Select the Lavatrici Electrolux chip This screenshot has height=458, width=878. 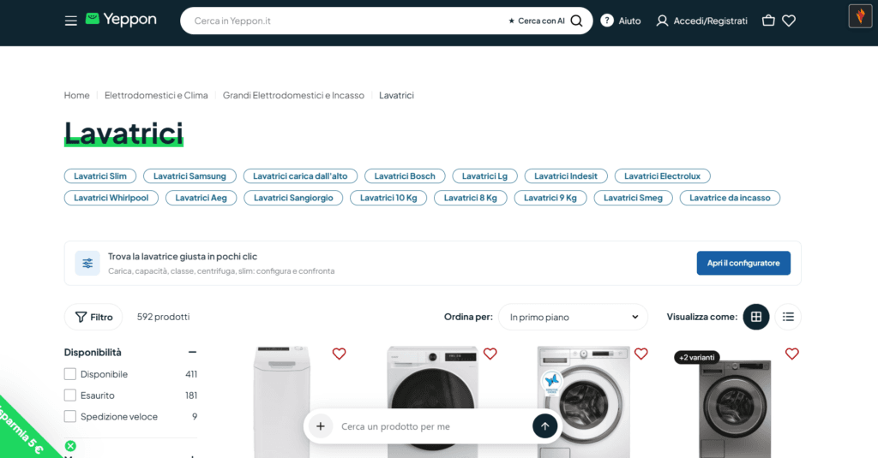pyautogui.click(x=663, y=176)
